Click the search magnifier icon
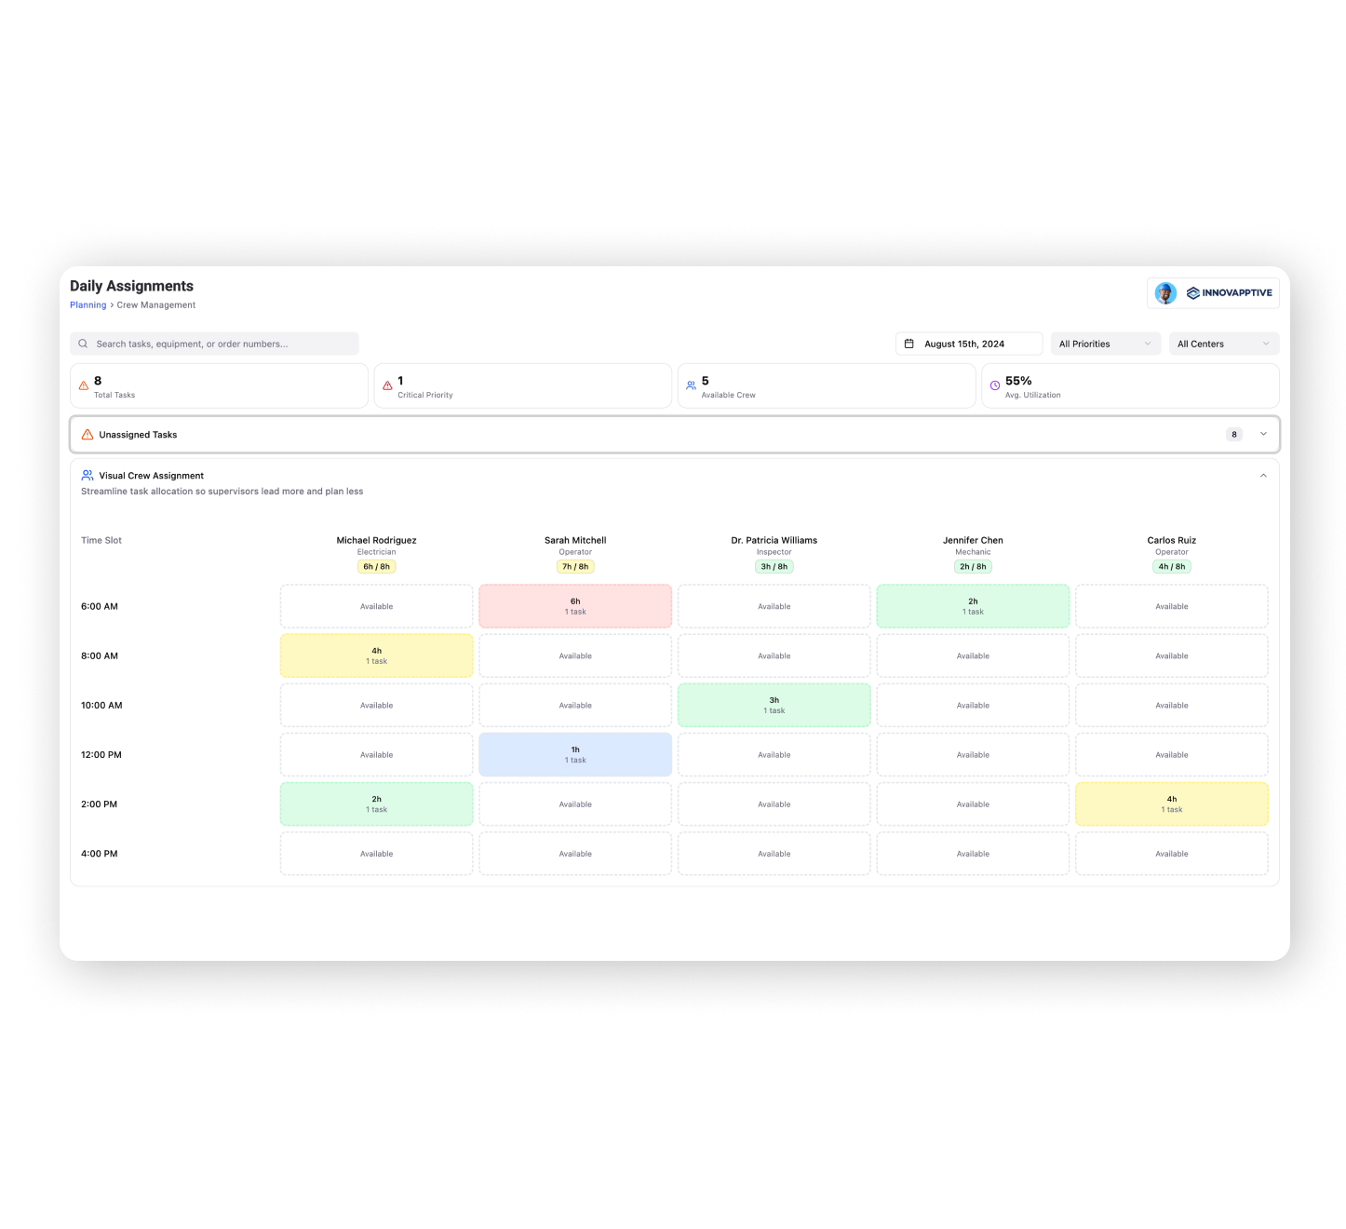 coord(83,344)
